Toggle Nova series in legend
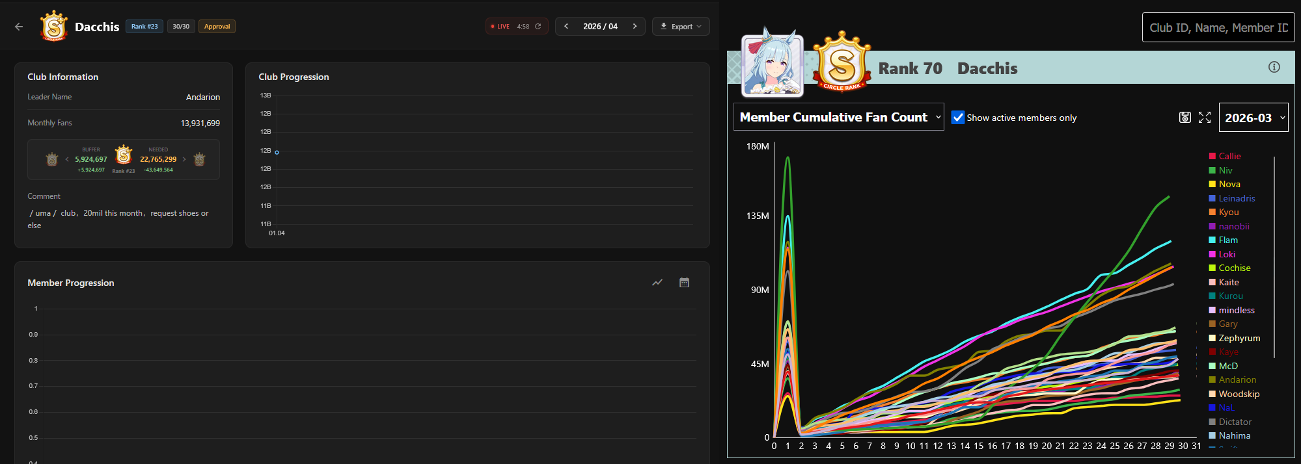The image size is (1301, 464). [1224, 184]
